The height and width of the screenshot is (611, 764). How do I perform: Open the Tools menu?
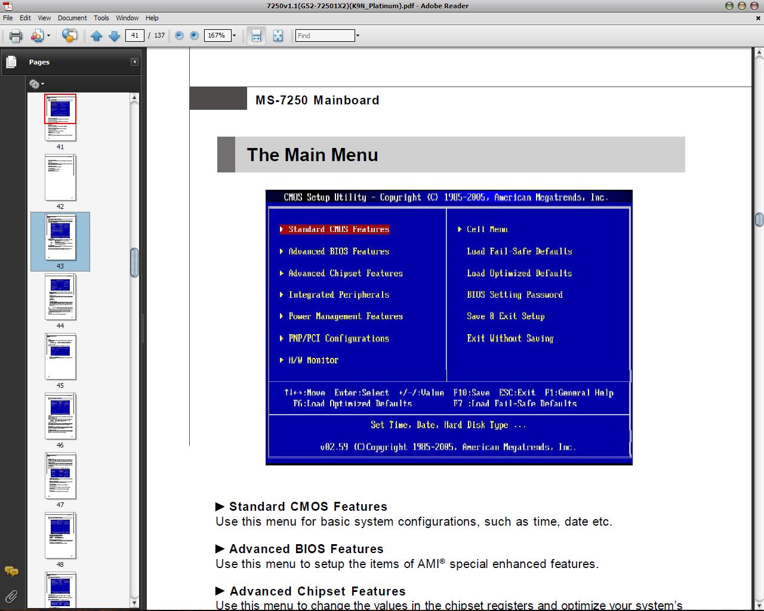click(101, 18)
